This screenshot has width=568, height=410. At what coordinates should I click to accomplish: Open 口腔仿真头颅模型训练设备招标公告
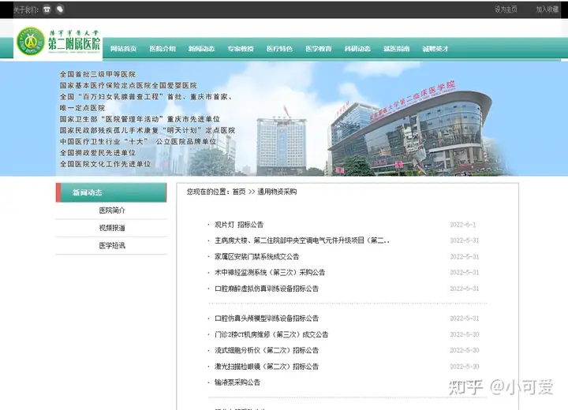267,319
